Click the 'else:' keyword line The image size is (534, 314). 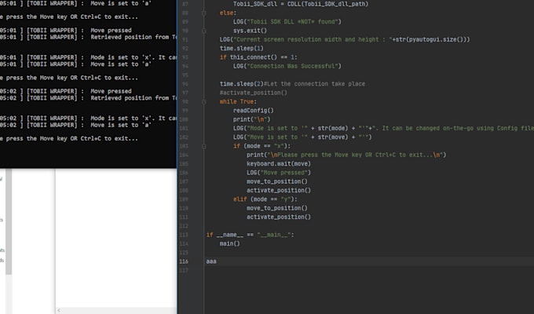(x=228, y=13)
